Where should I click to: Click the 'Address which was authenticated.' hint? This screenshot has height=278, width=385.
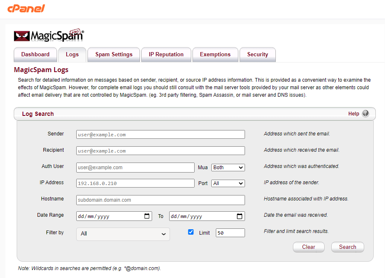tap(301, 166)
